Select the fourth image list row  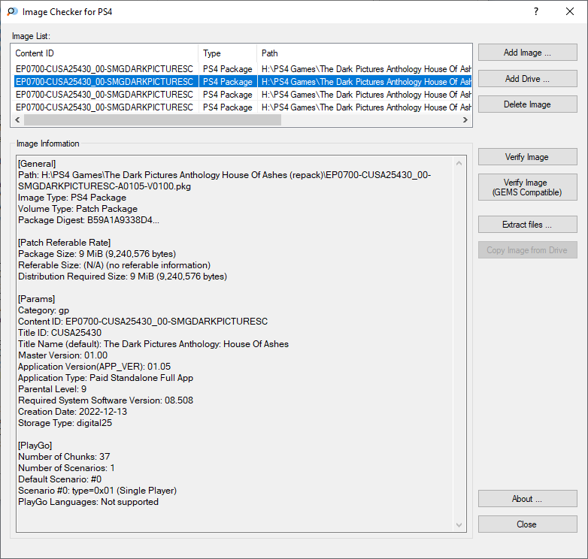coord(242,107)
